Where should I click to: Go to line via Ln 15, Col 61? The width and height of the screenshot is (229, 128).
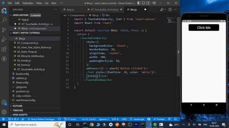(x=89, y=119)
